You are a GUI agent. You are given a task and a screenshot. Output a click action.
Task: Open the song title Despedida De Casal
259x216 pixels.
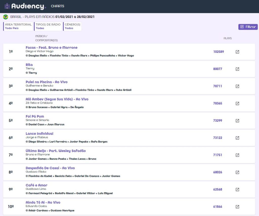pyautogui.click(x=50, y=168)
